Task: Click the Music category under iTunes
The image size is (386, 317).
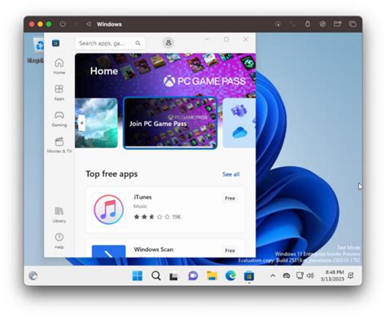Action: click(140, 206)
